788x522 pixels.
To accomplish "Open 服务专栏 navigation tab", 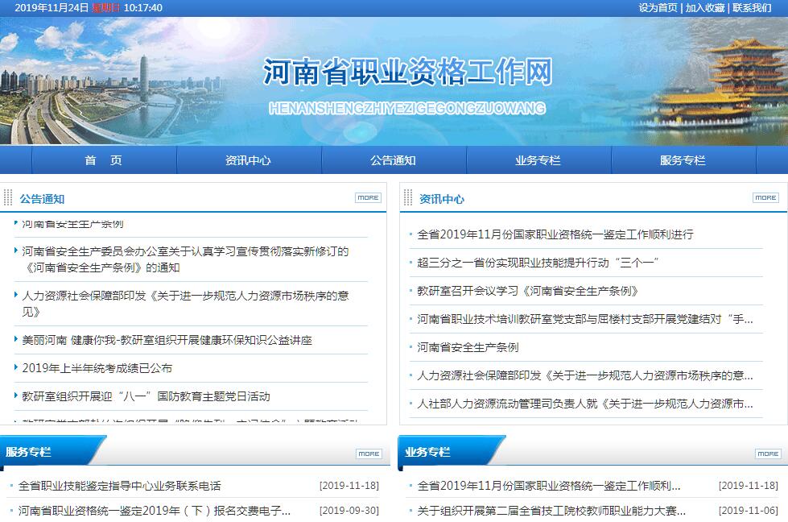I will pyautogui.click(x=683, y=160).
